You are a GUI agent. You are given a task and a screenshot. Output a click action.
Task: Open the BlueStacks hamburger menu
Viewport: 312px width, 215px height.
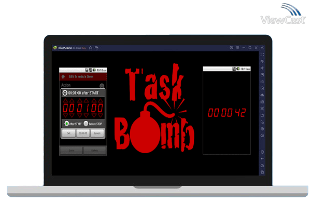pyautogui.click(x=237, y=48)
